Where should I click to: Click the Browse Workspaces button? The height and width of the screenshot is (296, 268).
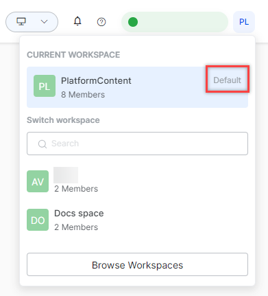click(137, 264)
